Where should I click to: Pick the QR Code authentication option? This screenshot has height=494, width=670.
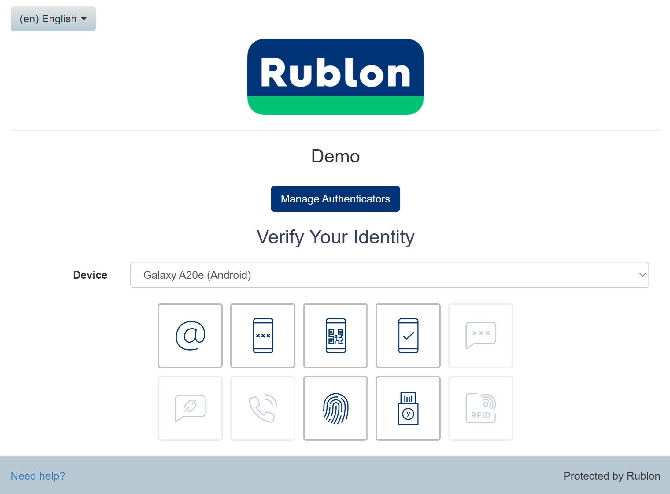[x=335, y=336]
